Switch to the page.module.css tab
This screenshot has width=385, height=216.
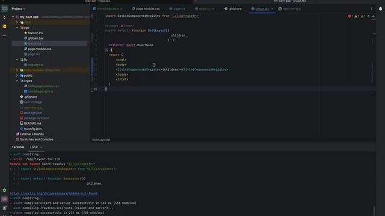click(146, 9)
